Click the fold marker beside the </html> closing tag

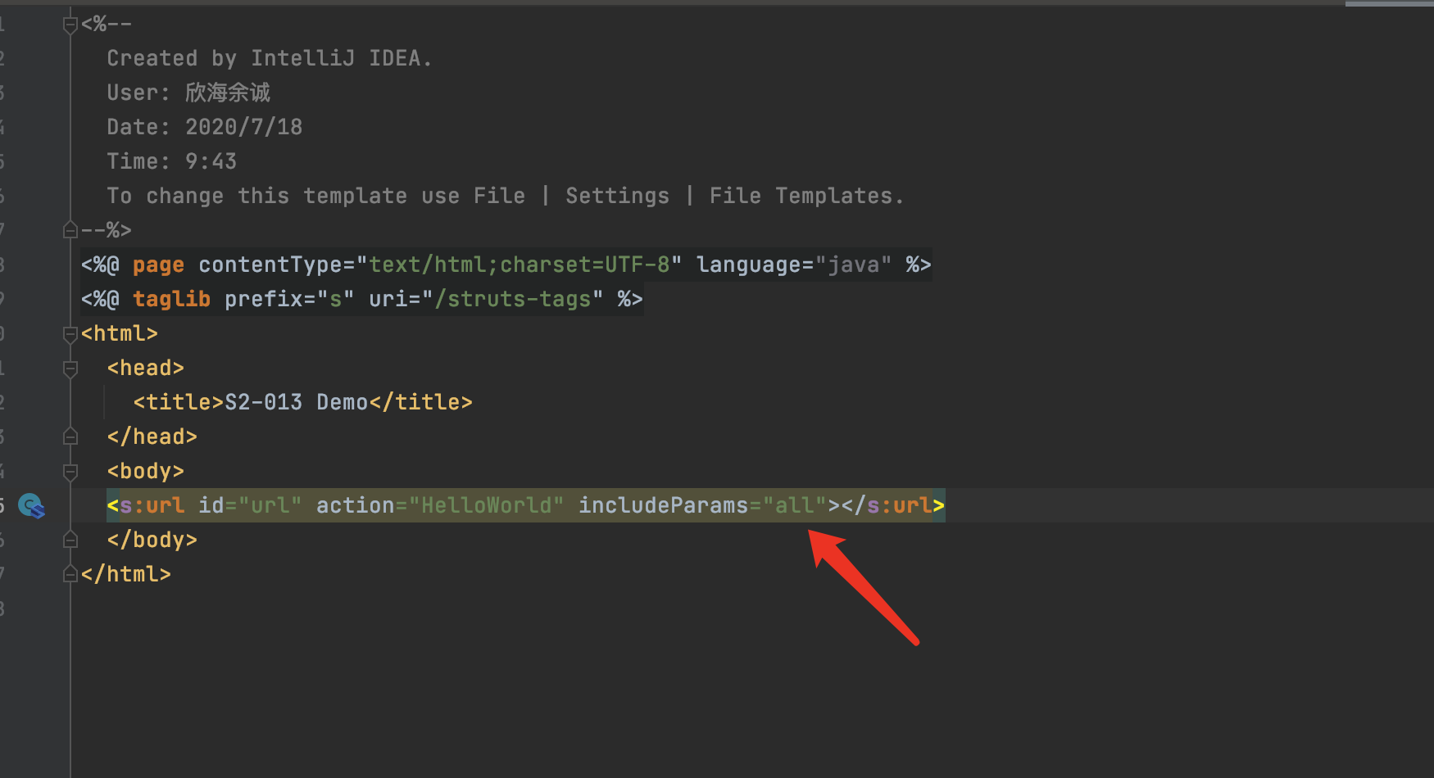70,575
